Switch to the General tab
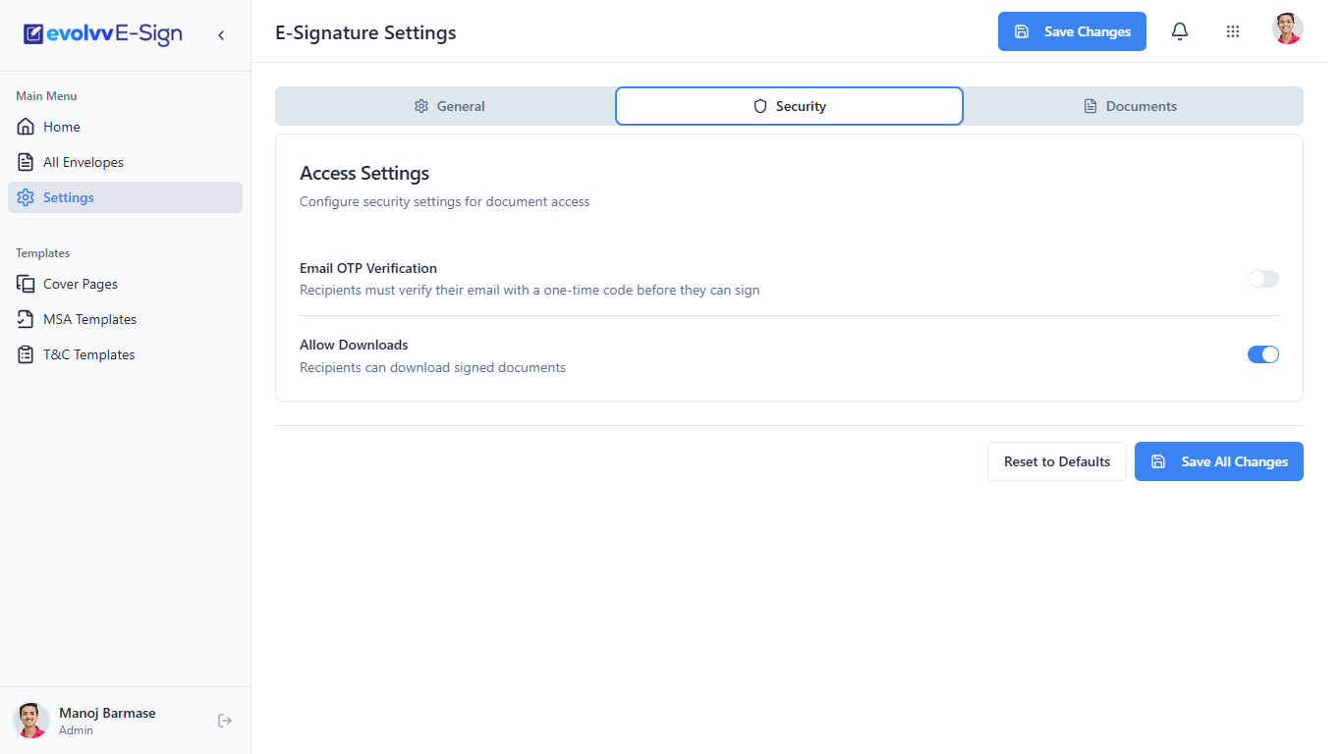 click(447, 106)
